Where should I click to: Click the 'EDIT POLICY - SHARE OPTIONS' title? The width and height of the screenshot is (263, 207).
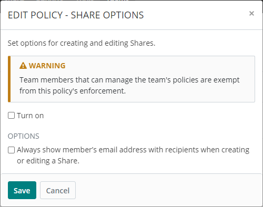(x=76, y=15)
